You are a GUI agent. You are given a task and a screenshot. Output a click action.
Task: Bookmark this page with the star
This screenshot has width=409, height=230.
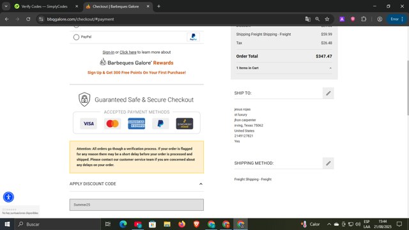327,19
